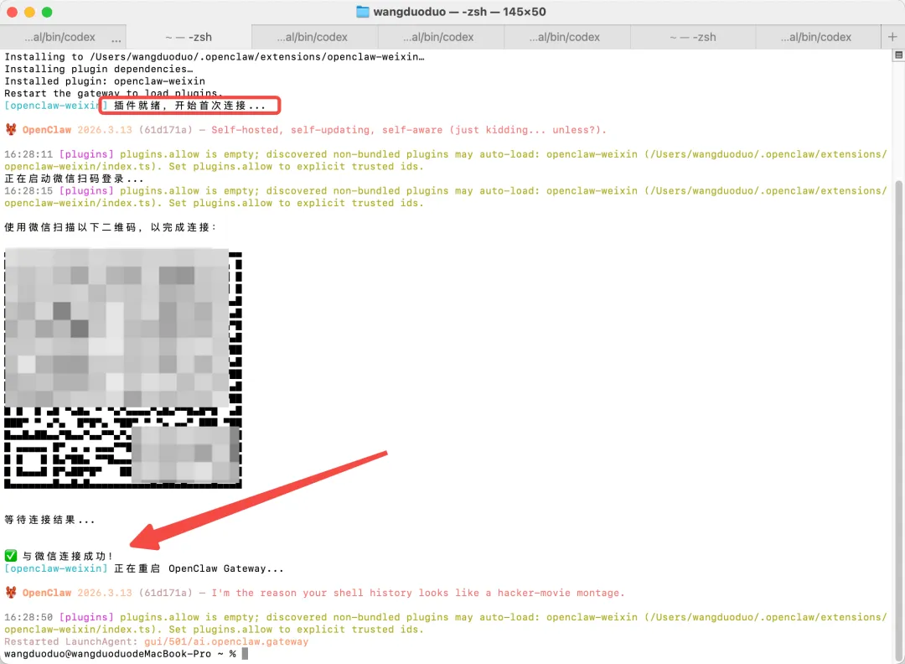This screenshot has width=905, height=664.
Task: Click the prompt 'wangduoduo@wangduoduodeMacBook-Pro ~ %'
Action: click(x=120, y=654)
